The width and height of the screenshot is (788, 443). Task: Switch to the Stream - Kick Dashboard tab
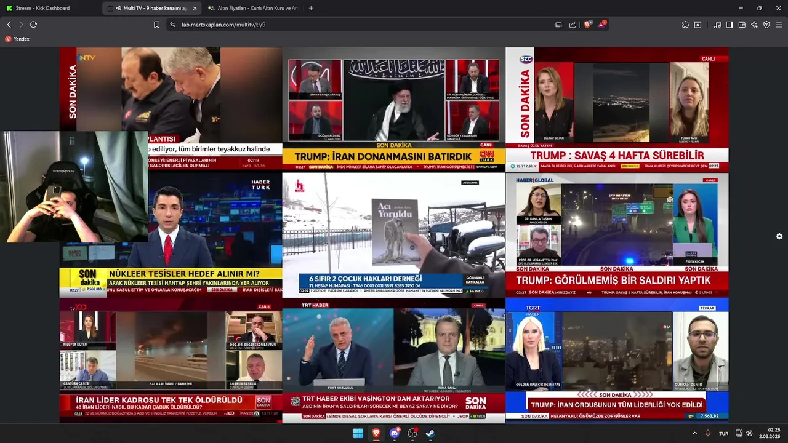click(x=51, y=8)
